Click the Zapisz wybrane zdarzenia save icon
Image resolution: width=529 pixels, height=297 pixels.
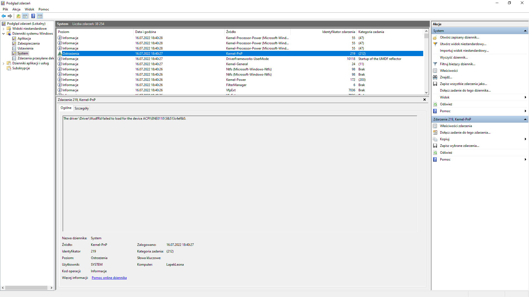pos(435,146)
